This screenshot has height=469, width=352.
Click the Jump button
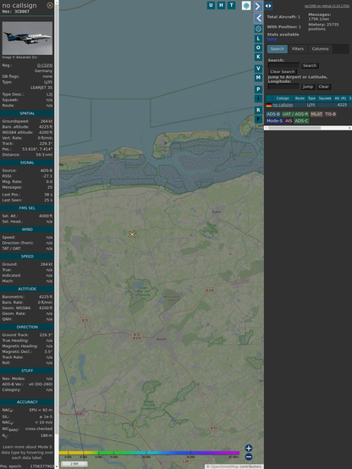point(308,86)
